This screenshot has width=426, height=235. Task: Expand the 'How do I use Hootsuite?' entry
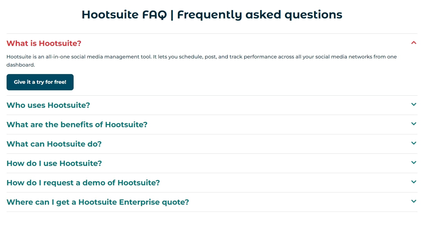pos(54,163)
